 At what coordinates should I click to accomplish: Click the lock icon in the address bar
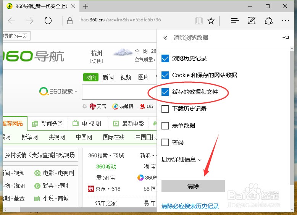click(70, 21)
